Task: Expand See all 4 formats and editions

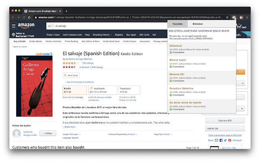Action: pyautogui.click(x=80, y=82)
